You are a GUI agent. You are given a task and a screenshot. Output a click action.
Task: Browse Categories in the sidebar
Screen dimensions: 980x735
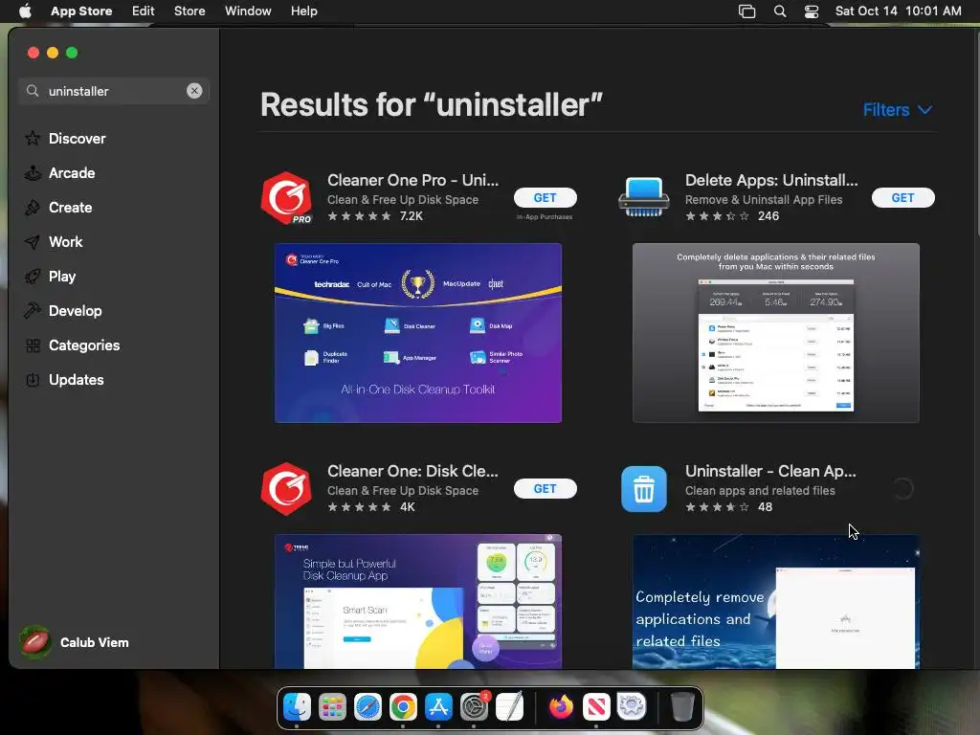tap(72, 345)
